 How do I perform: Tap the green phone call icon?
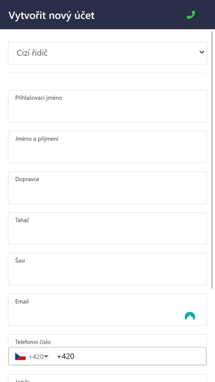tap(191, 15)
